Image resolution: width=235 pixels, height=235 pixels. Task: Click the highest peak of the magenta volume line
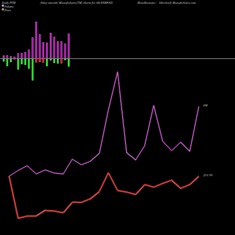[117, 72]
